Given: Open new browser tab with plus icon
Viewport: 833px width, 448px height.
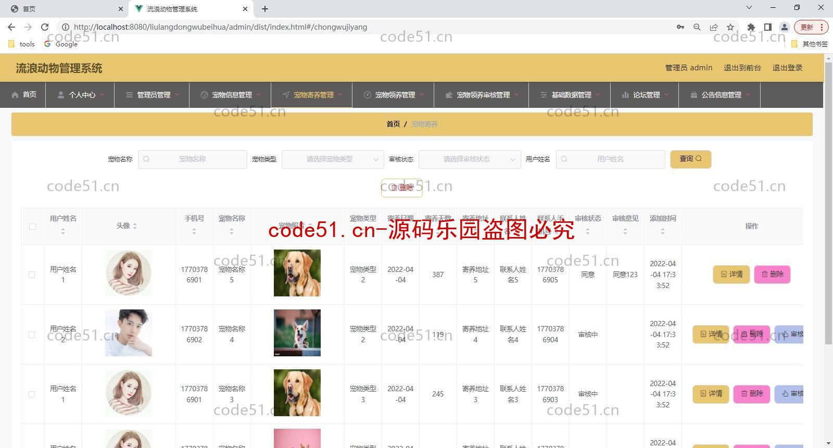Looking at the screenshot, I should point(265,9).
